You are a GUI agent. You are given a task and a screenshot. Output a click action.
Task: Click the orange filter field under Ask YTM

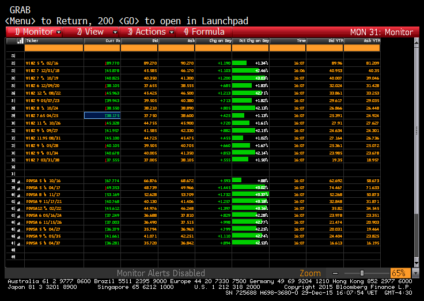click(x=362, y=48)
